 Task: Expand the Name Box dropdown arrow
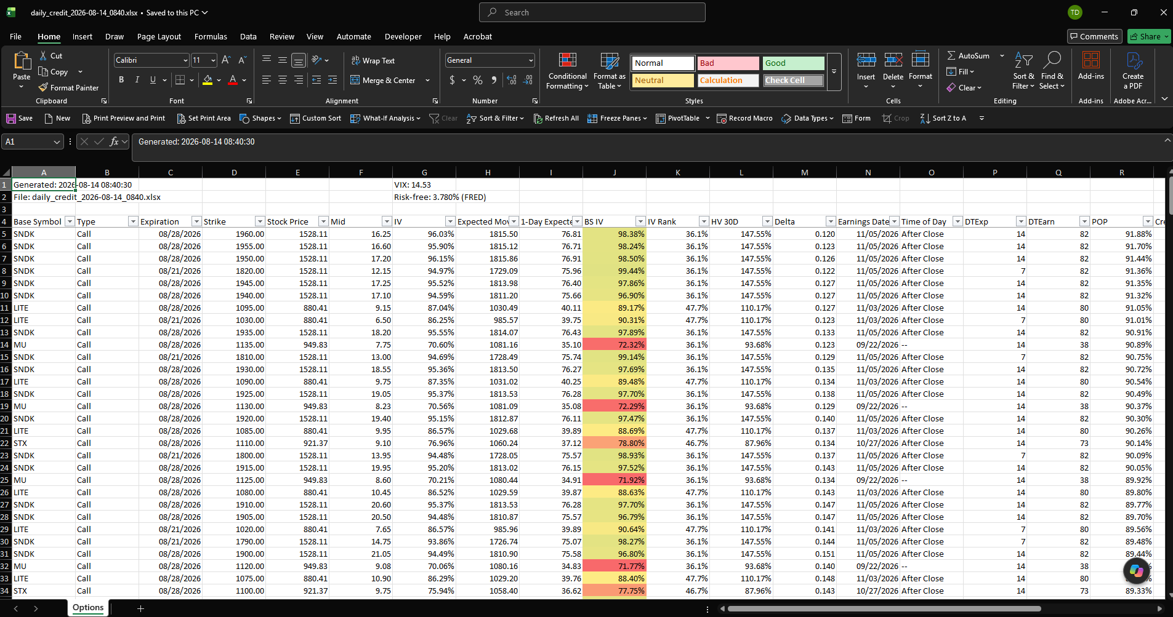tap(57, 142)
